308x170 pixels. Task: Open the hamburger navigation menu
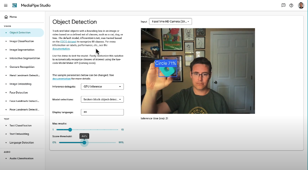(5, 5)
